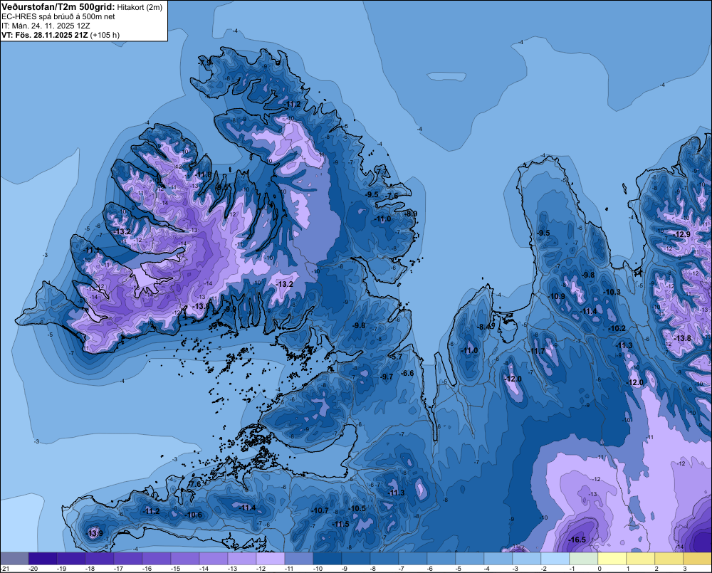Select legend swatch between -1 and 0
The image size is (712, 573).
pos(584,558)
